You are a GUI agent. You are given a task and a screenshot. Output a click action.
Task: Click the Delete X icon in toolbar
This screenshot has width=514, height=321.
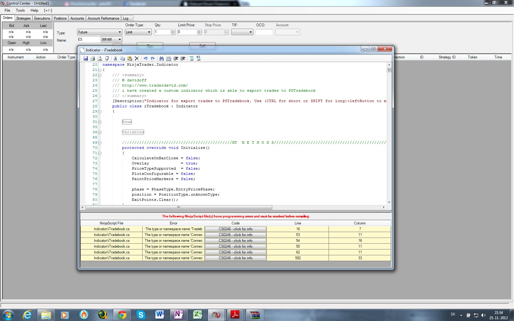[137, 58]
